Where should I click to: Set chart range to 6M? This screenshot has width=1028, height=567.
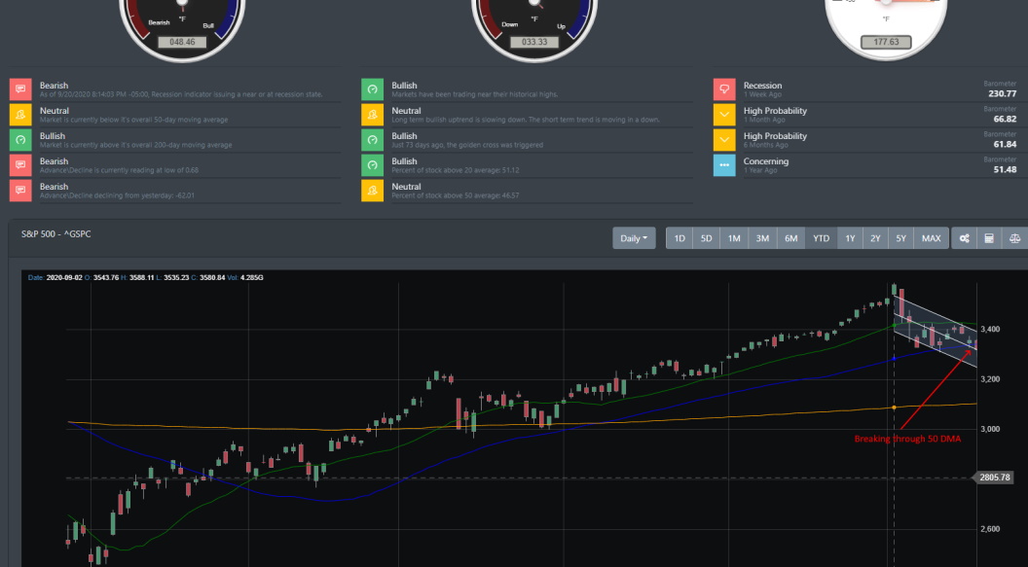pyautogui.click(x=791, y=238)
